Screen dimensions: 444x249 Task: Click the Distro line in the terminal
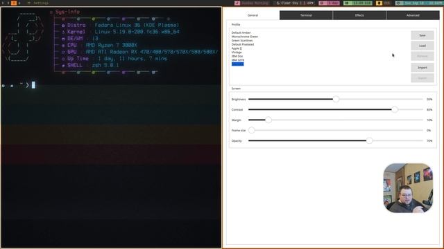click(x=120, y=25)
